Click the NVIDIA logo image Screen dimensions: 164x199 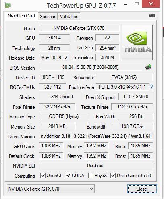137,42
